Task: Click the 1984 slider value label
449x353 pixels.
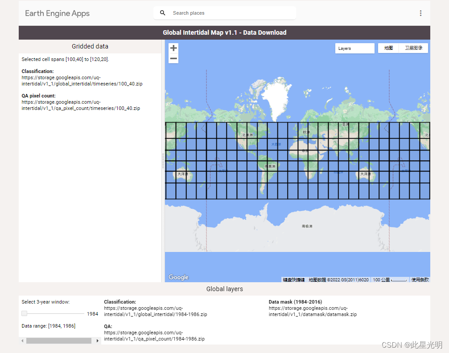Action: click(92, 314)
